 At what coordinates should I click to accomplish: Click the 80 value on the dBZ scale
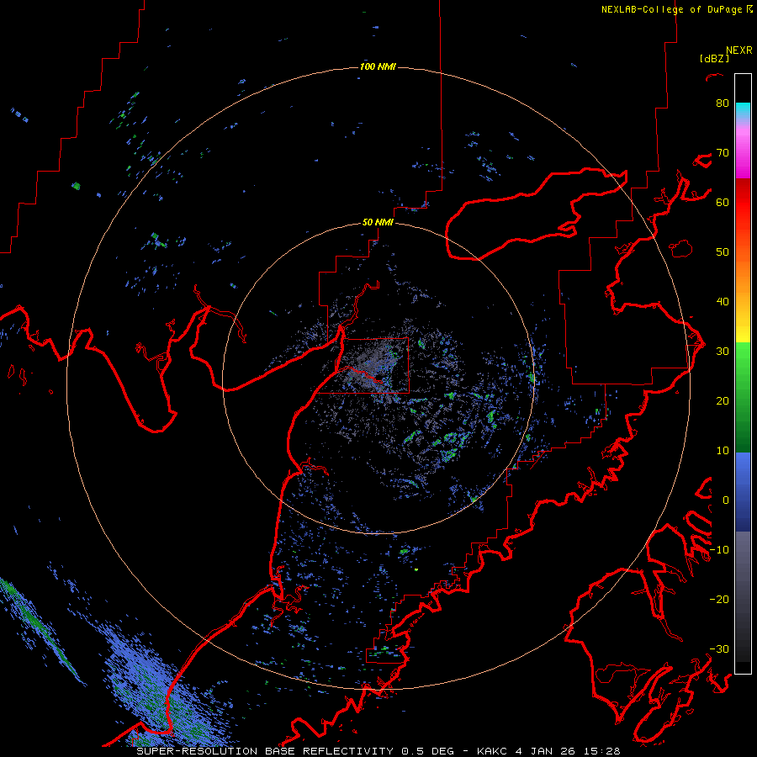point(723,103)
